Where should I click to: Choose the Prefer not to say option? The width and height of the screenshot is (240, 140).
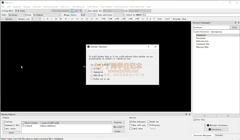click(92, 79)
